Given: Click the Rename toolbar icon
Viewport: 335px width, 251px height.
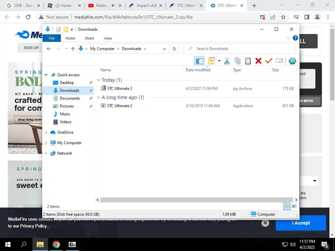Looking at the screenshot, I should [279, 61].
